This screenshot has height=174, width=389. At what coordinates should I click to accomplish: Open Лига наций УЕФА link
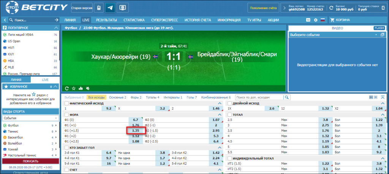tap(21, 34)
